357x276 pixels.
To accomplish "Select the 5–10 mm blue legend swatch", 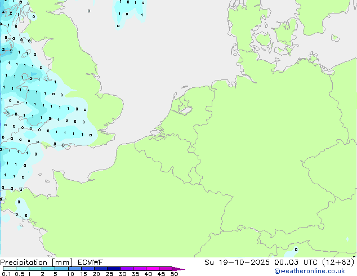I will tap(61, 269).
